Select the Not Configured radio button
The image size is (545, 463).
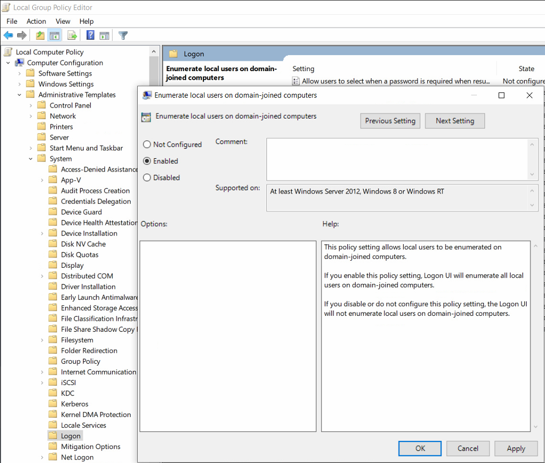click(x=147, y=144)
